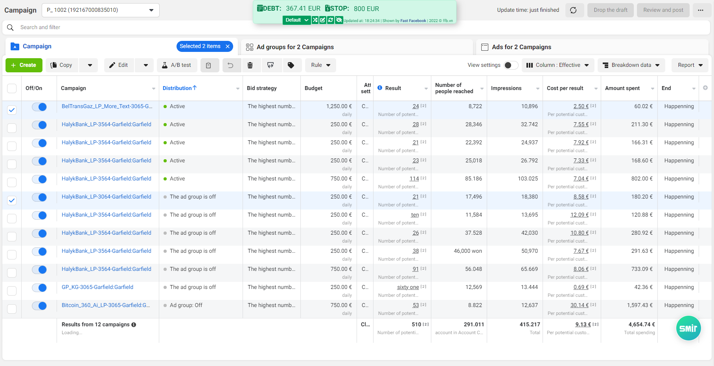Check the box for the campaign that spent 211.30 €
This screenshot has height=366, width=714.
tap(12, 128)
